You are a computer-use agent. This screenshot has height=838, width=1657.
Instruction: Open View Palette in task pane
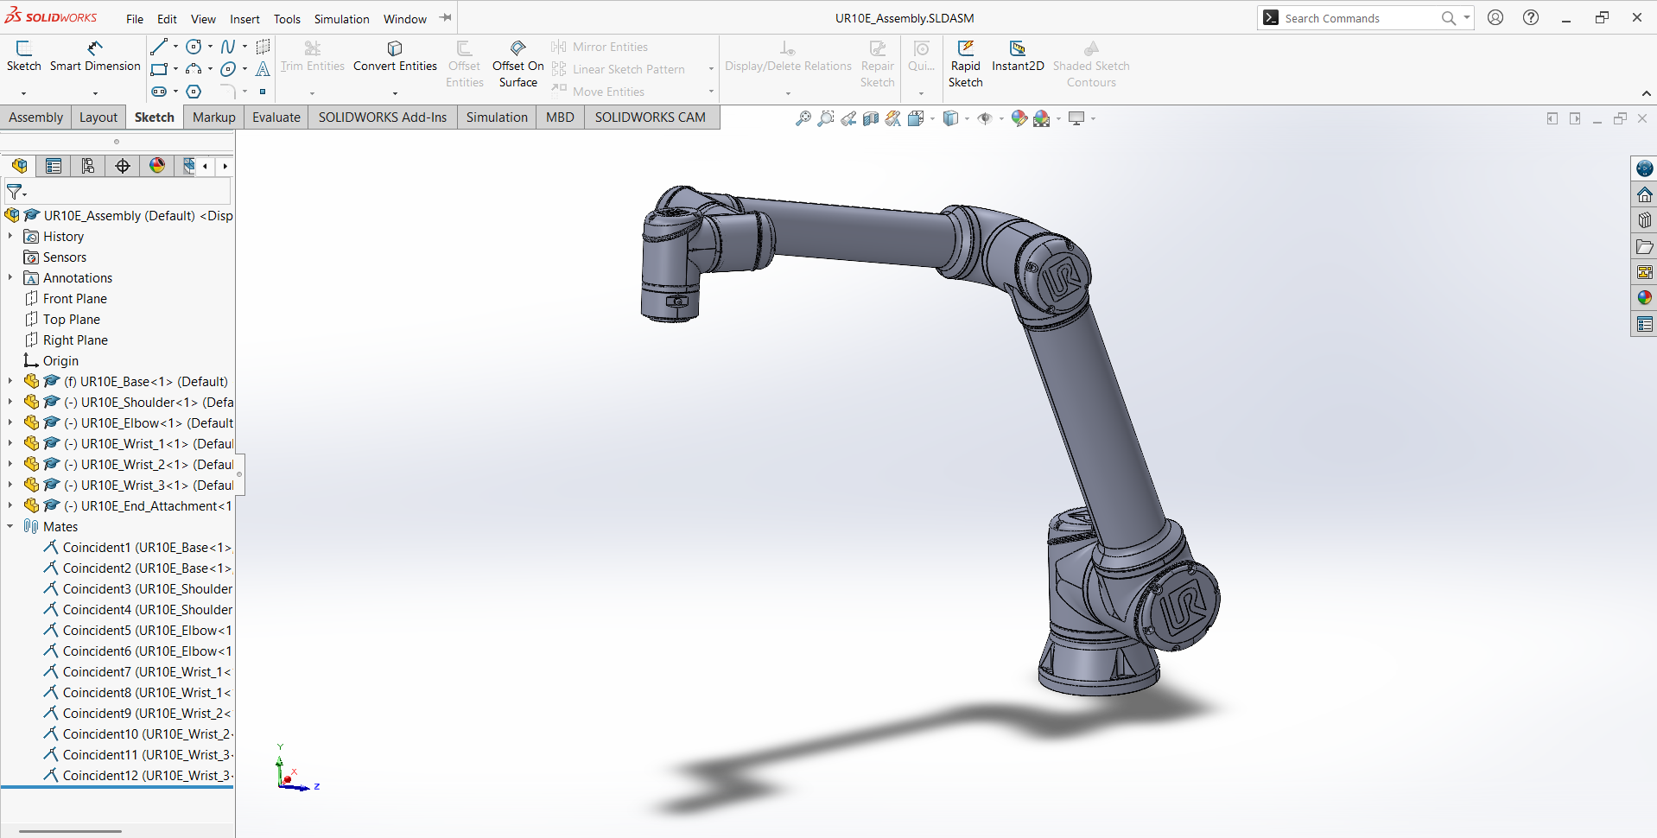1645,272
